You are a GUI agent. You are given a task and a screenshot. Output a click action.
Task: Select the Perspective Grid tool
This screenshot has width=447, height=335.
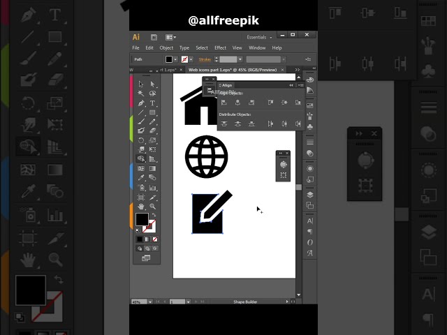point(152,158)
